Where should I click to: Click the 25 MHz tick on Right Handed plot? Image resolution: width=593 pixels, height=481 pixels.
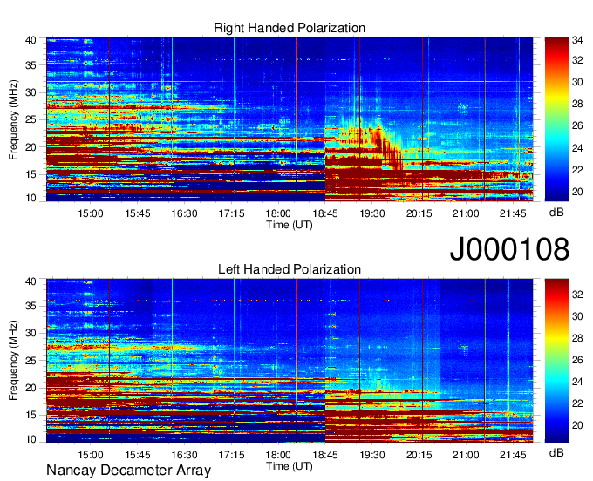(x=31, y=119)
